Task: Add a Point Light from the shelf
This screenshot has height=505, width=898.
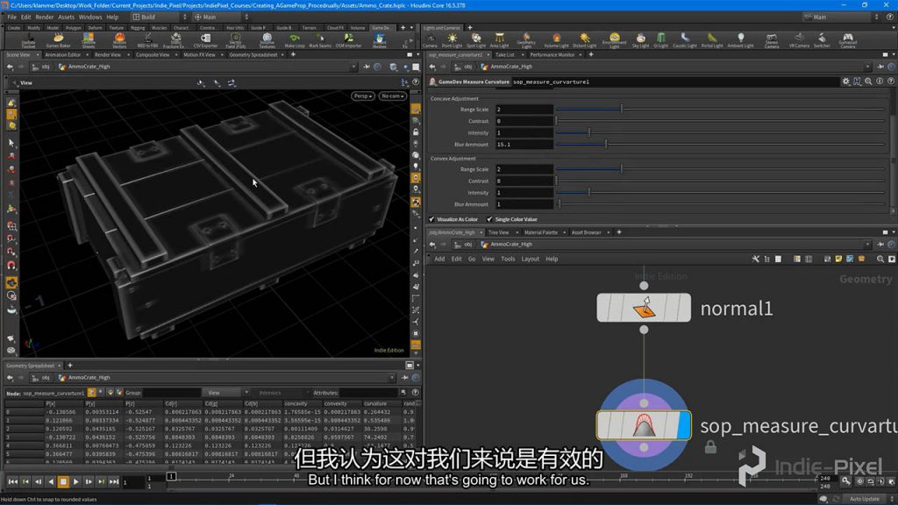Action: click(452, 40)
